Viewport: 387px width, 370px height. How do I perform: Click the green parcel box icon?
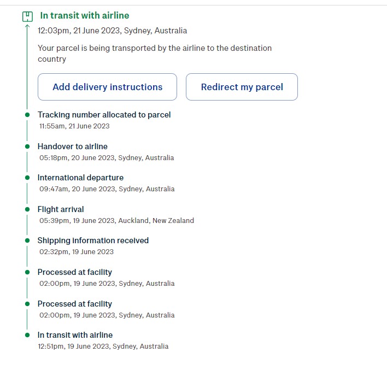click(x=27, y=16)
